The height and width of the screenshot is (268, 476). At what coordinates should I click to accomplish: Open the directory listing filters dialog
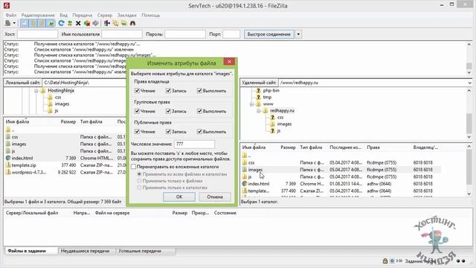coord(106,23)
